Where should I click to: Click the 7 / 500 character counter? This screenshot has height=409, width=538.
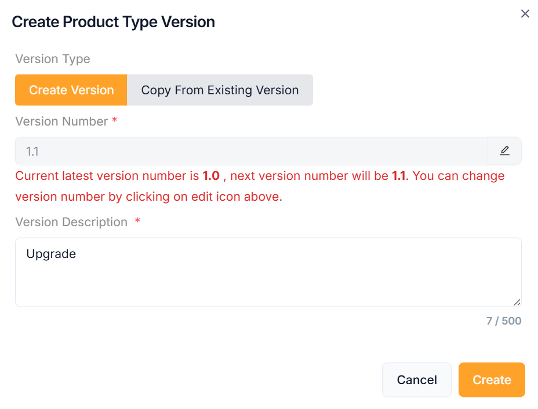(x=503, y=320)
